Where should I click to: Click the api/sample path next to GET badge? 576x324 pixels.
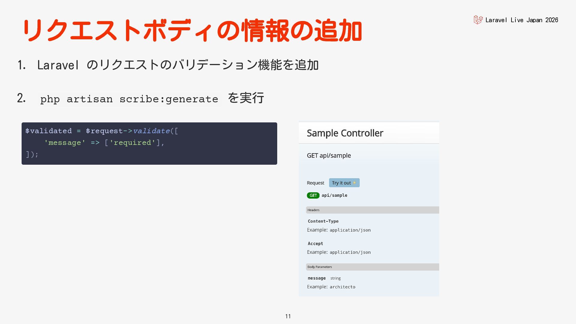point(334,195)
